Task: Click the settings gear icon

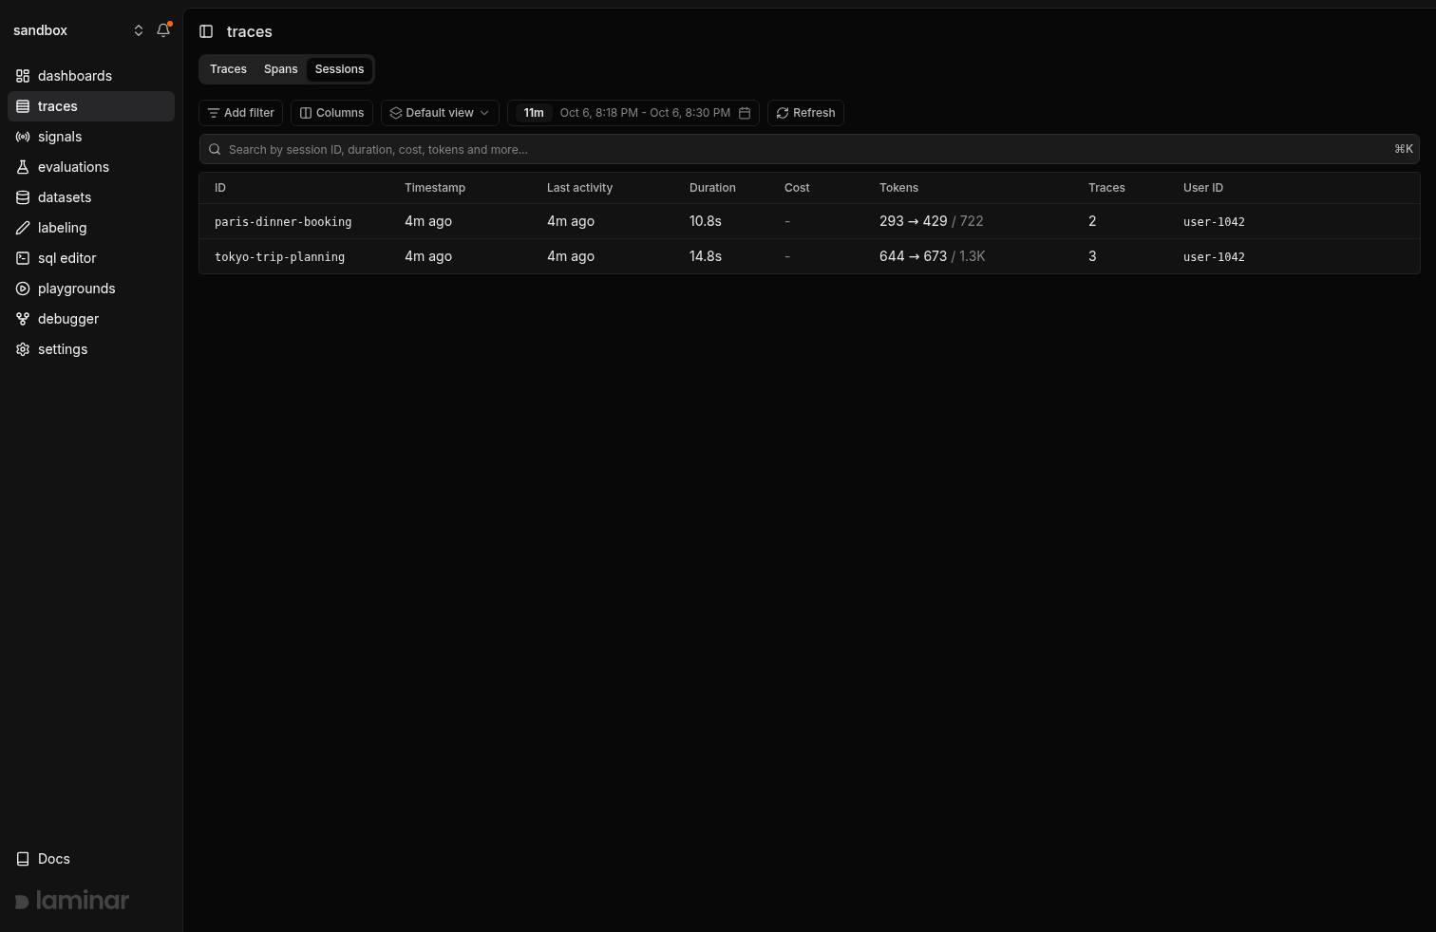Action: pos(23,349)
